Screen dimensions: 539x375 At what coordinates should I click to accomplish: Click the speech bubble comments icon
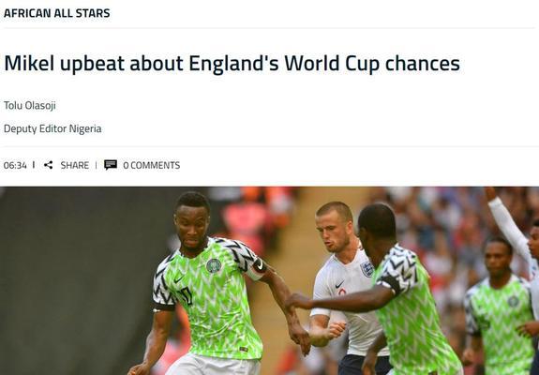tap(111, 165)
